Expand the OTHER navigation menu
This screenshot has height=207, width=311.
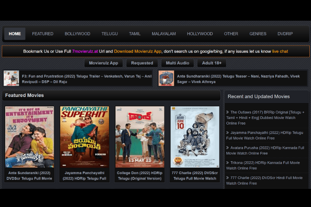(231, 34)
